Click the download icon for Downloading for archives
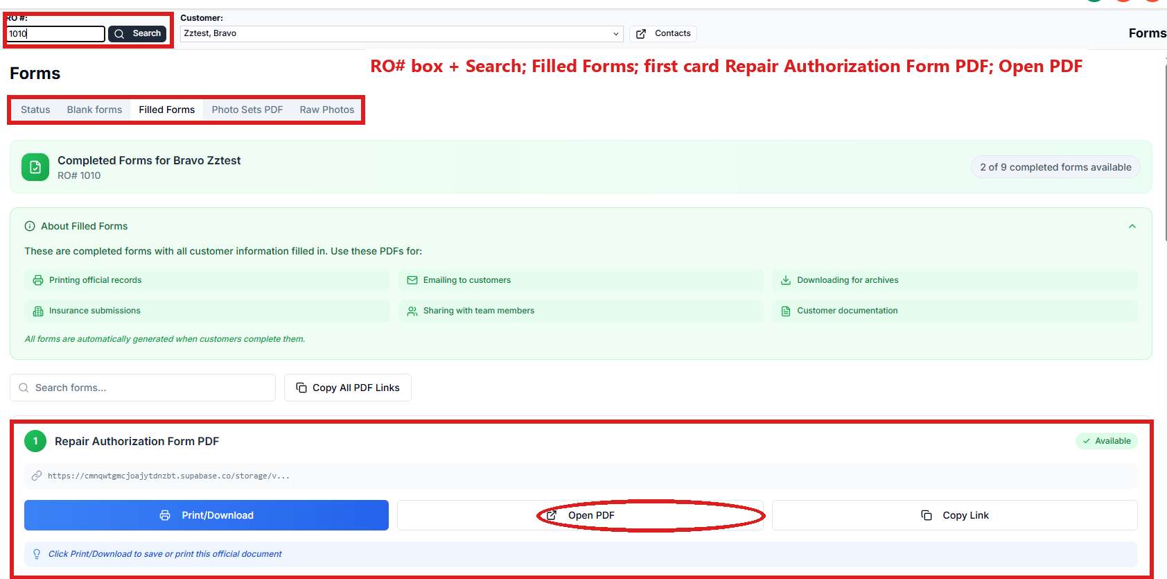The height and width of the screenshot is (579, 1167). [786, 280]
